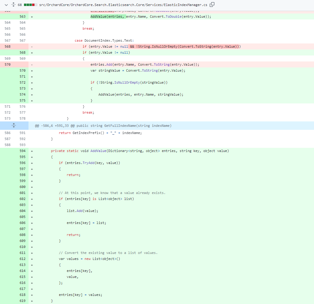Viewport: 314px width, 304px height.
Task: Click the line 'entries[key] = values;'
Action: tap(80, 295)
